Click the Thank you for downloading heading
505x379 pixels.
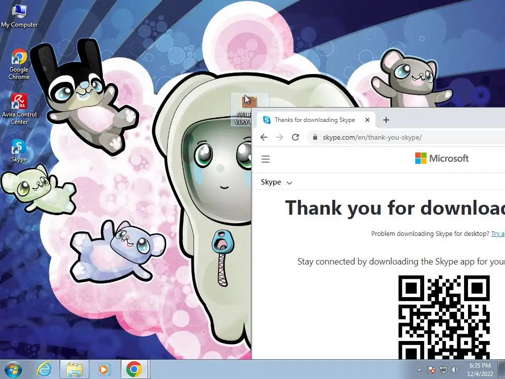click(395, 208)
